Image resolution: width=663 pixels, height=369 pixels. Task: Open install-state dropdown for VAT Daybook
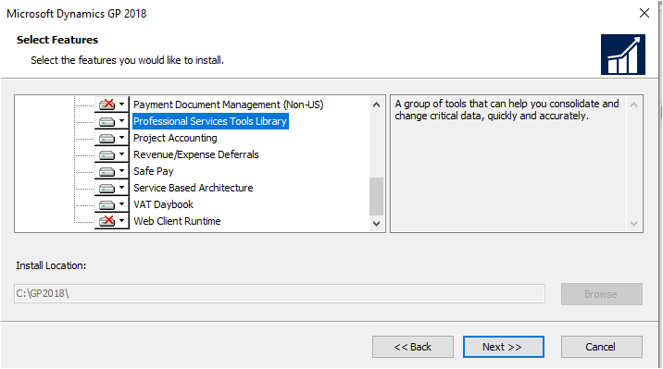tap(112, 204)
